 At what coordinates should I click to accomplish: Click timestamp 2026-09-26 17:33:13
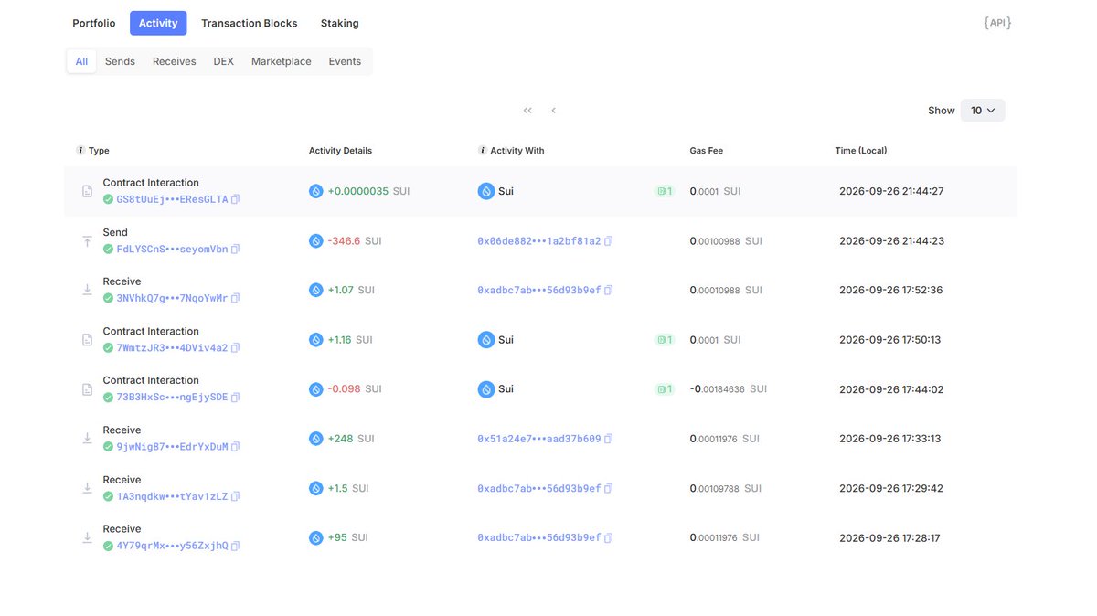click(890, 439)
